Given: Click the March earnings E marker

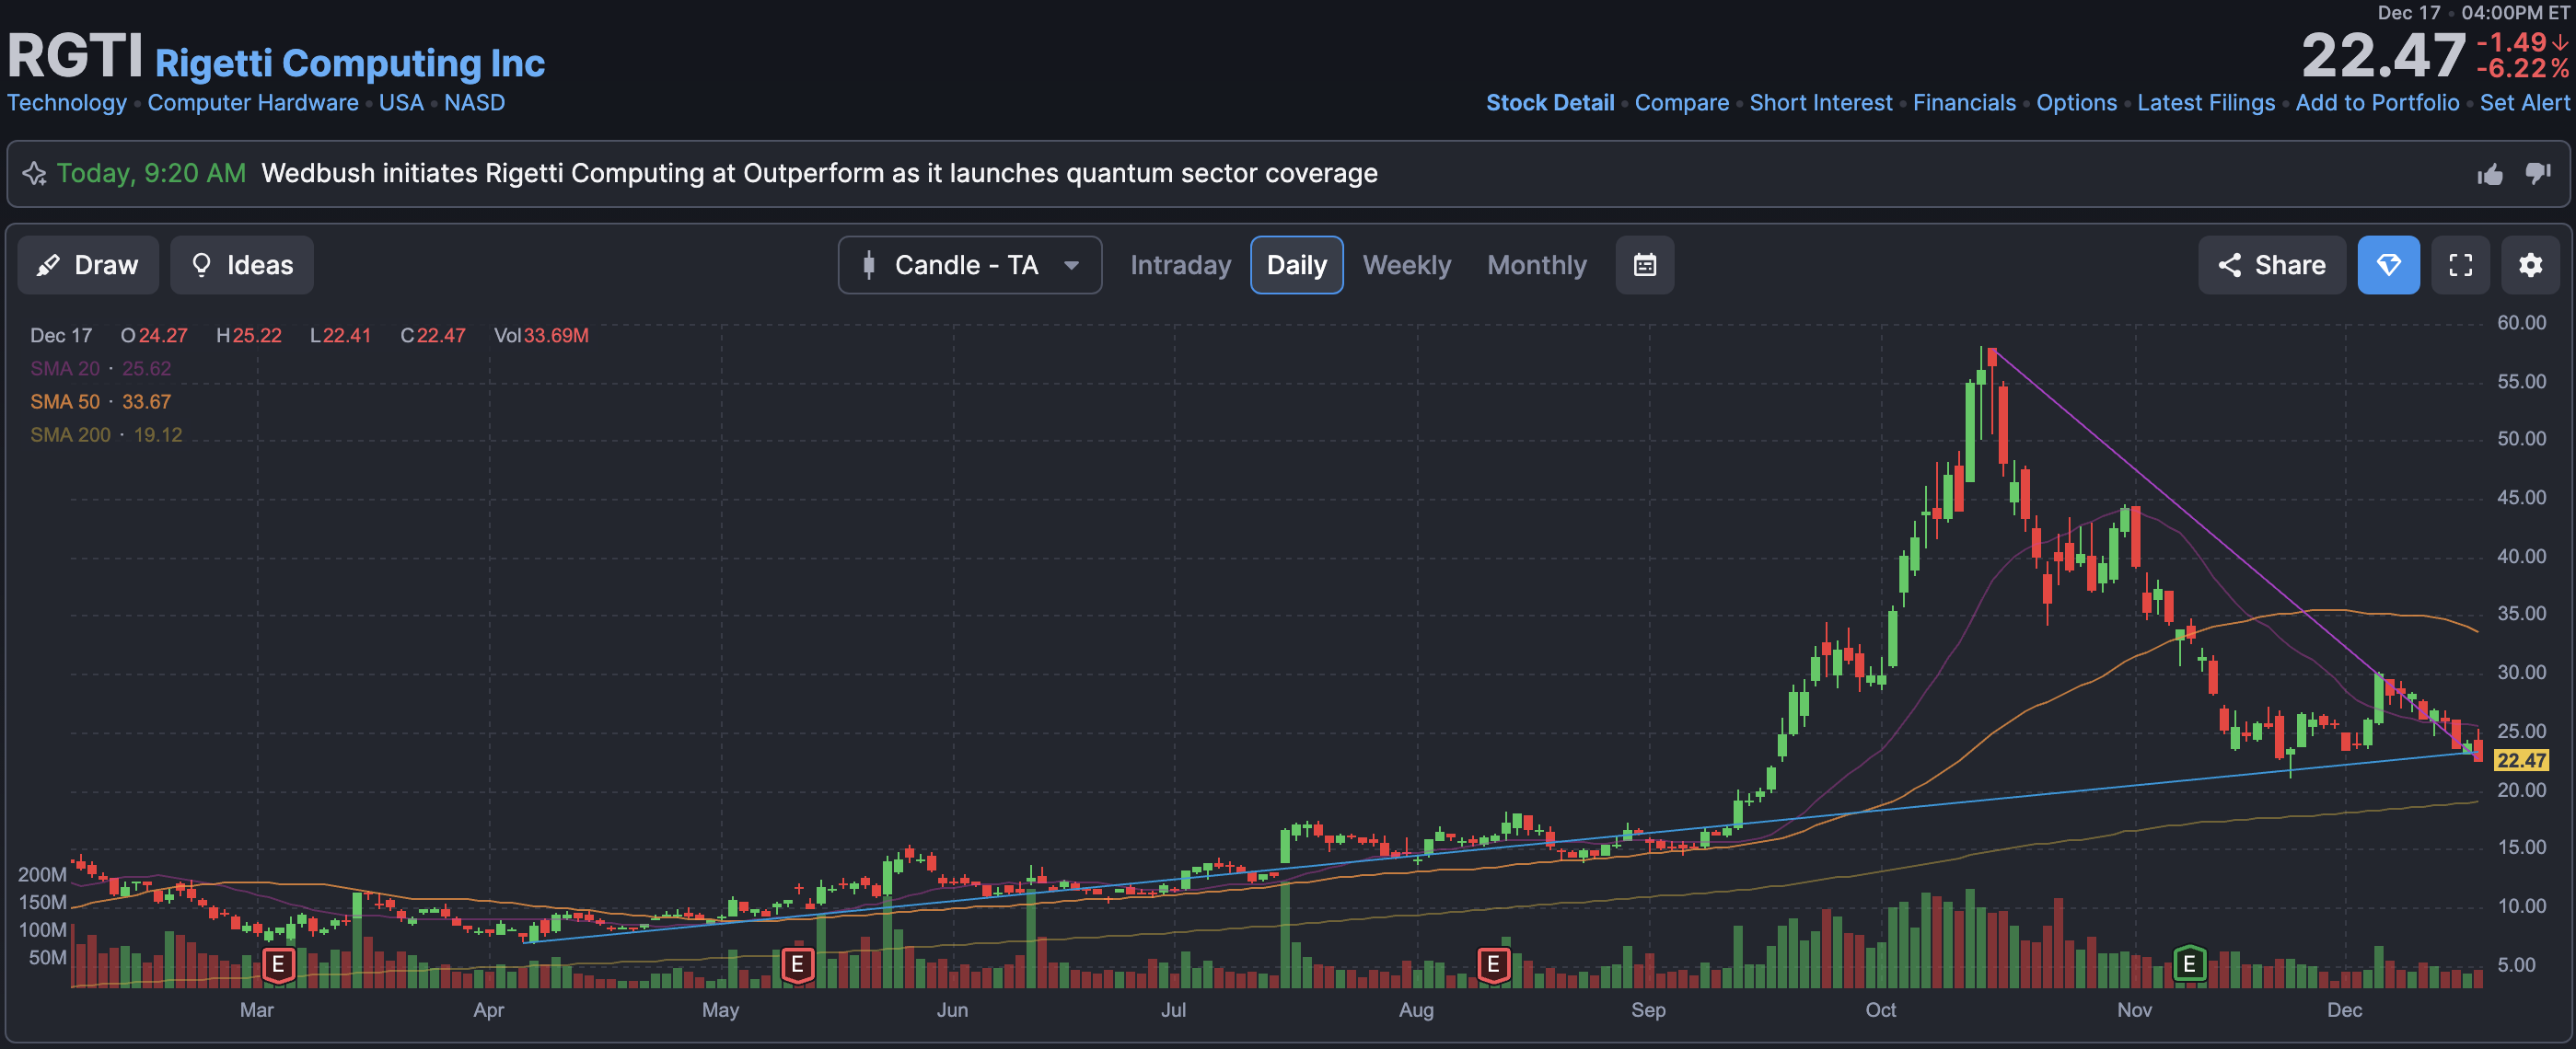Looking at the screenshot, I should coord(278,964).
